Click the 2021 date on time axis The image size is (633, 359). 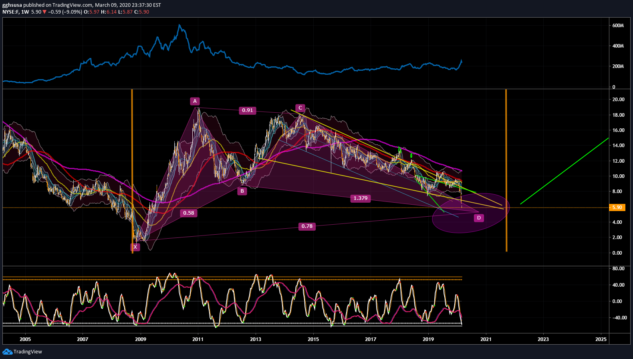coord(486,339)
